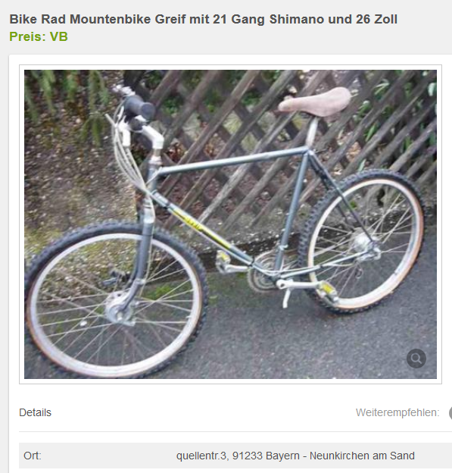Click the "Ort:" row label
The width and height of the screenshot is (452, 473).
point(33,456)
